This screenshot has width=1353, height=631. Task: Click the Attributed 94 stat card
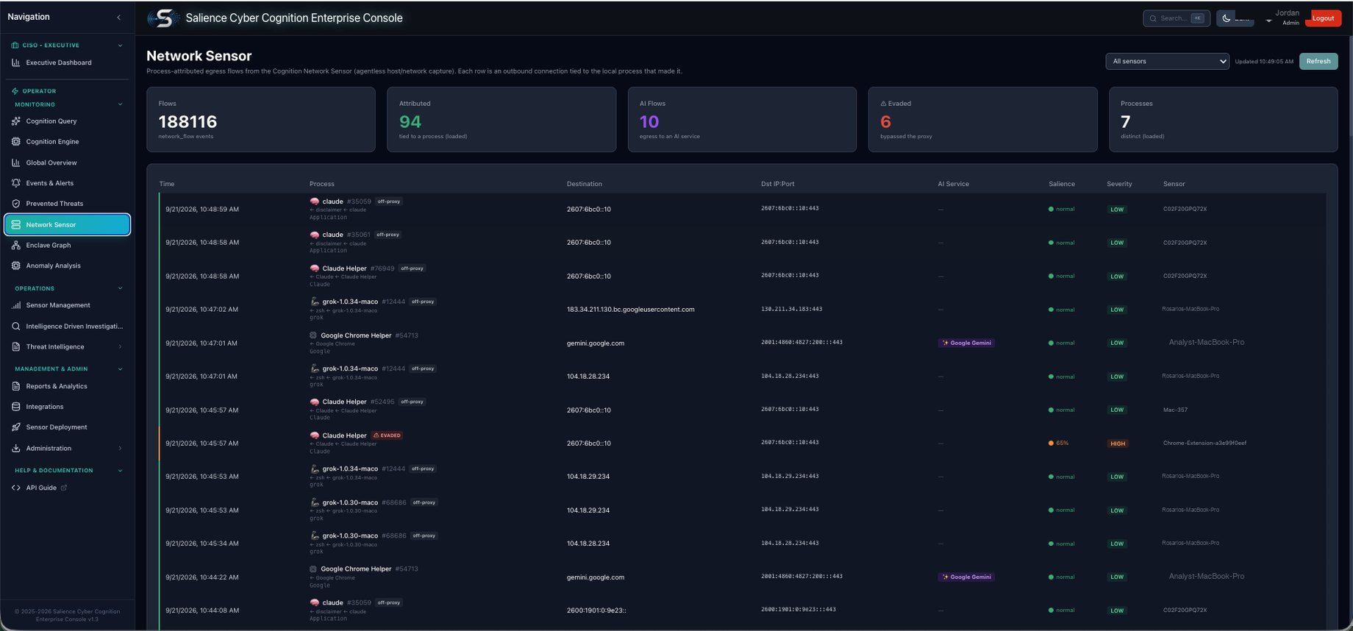click(x=501, y=120)
